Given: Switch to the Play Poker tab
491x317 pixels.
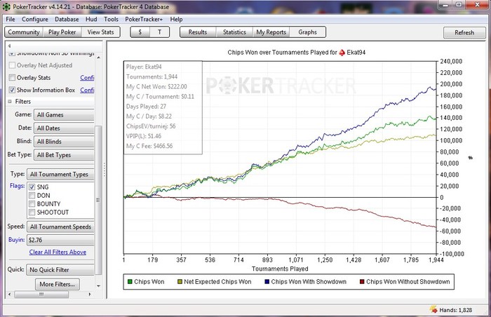Looking at the screenshot, I should (62, 32).
